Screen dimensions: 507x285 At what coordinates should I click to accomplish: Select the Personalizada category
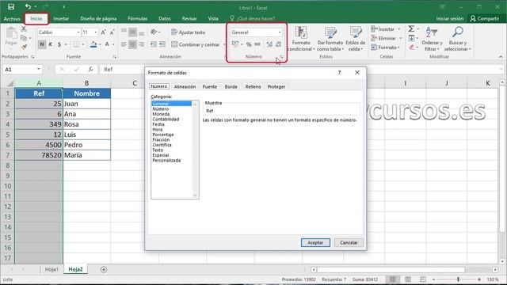(x=166, y=160)
